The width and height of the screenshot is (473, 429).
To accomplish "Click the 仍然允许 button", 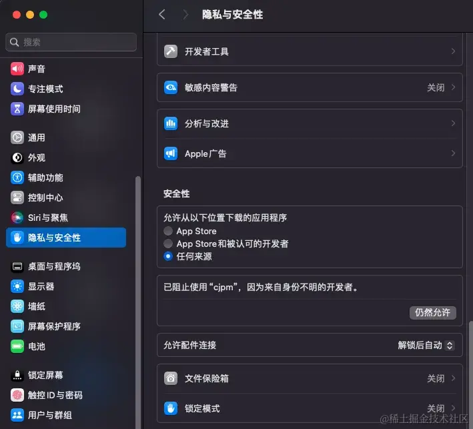I will tap(432, 312).
